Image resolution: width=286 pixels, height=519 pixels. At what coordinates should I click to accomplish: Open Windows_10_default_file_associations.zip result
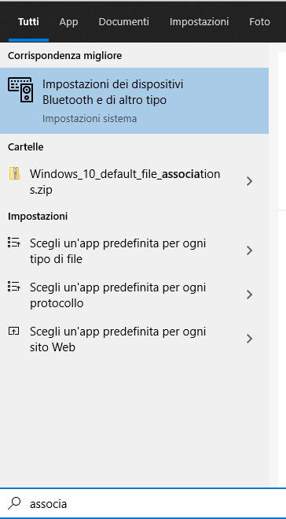coord(134,181)
